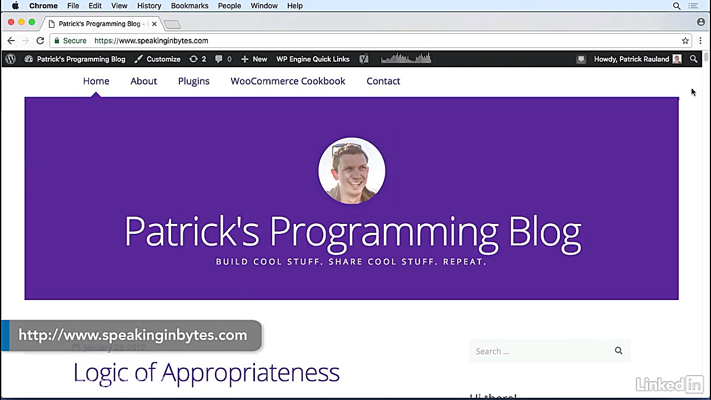Image resolution: width=711 pixels, height=400 pixels.
Task: Open macOS Notification Center icon
Action: pos(693,6)
